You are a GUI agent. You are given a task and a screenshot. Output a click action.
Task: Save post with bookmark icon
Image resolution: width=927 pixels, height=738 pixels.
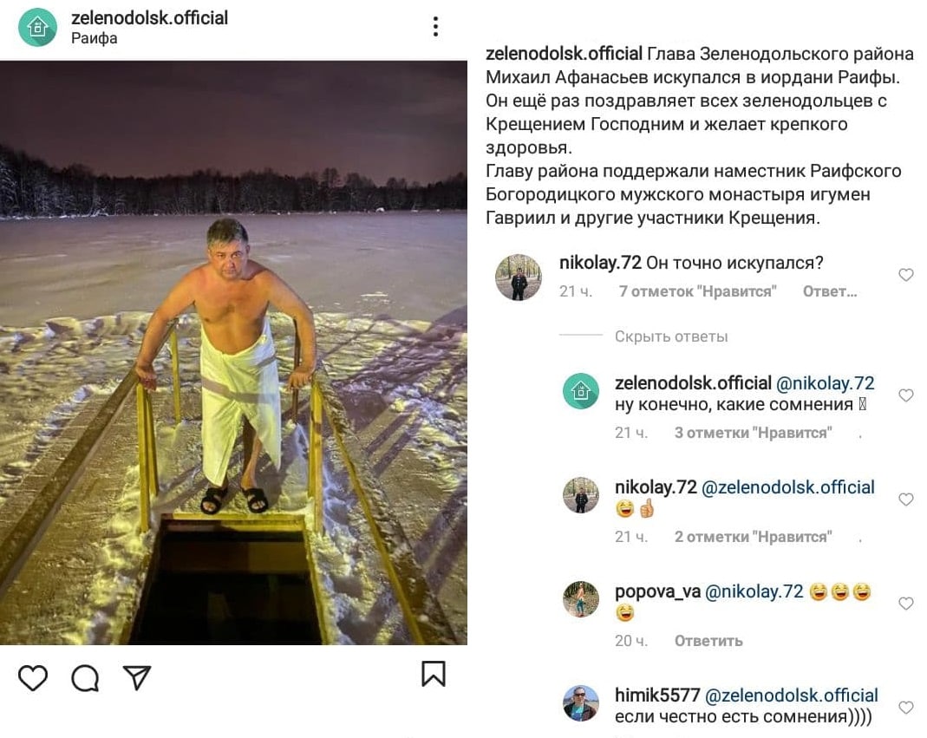click(x=434, y=674)
